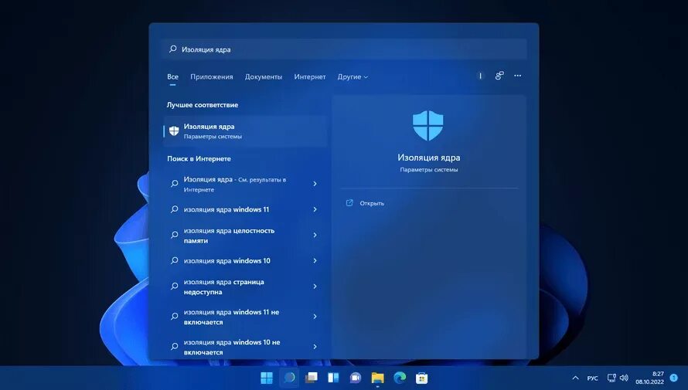Expand arrow next to изоляция ядра windows 10
688x390 pixels.
pyautogui.click(x=315, y=261)
